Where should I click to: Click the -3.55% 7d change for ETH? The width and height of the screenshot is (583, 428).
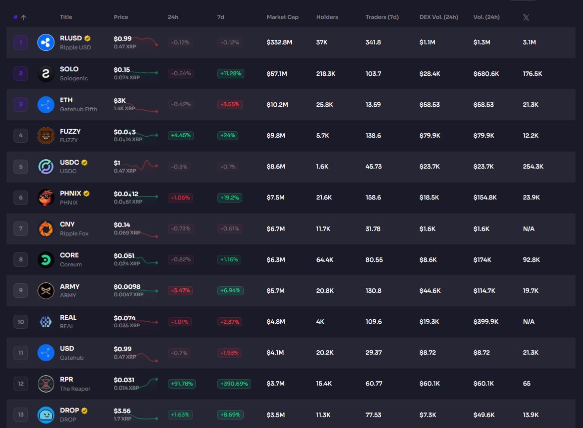(230, 105)
